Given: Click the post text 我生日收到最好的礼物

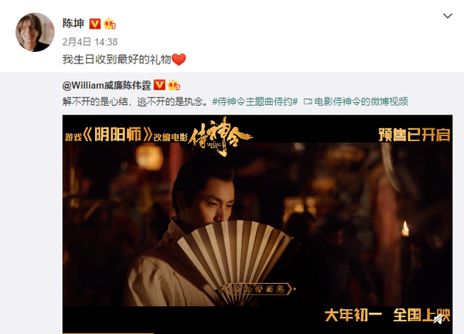Looking at the screenshot, I should coord(117,60).
